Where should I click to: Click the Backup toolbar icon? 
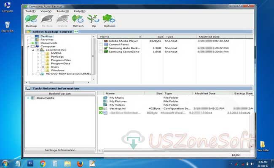click(x=31, y=19)
